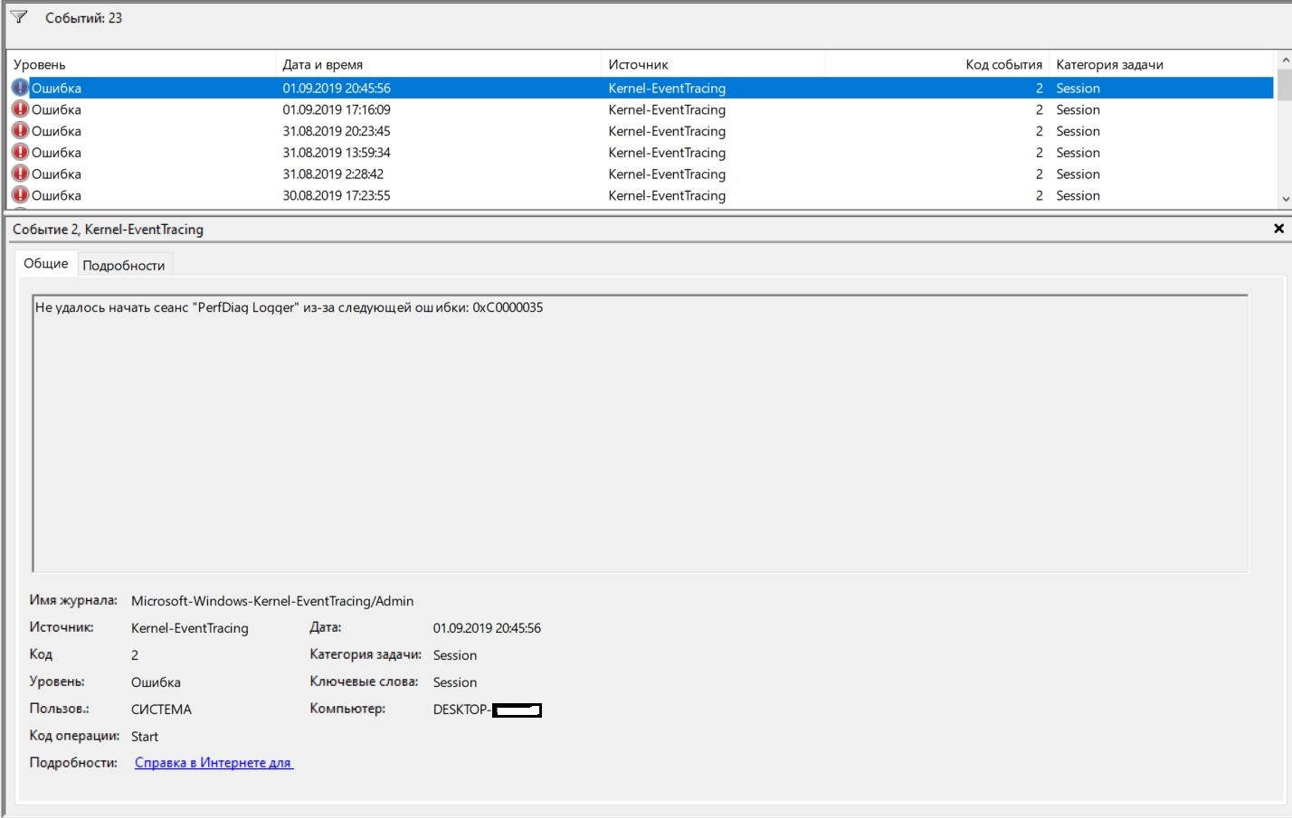Click the Kernel-EventTracing value beside Источник in details
1292x818 pixels.
click(x=190, y=628)
